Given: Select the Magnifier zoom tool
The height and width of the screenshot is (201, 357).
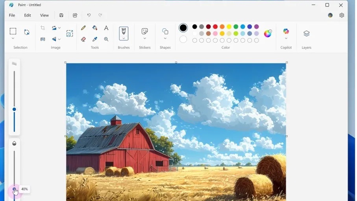Looking at the screenshot, I should coord(106,39).
